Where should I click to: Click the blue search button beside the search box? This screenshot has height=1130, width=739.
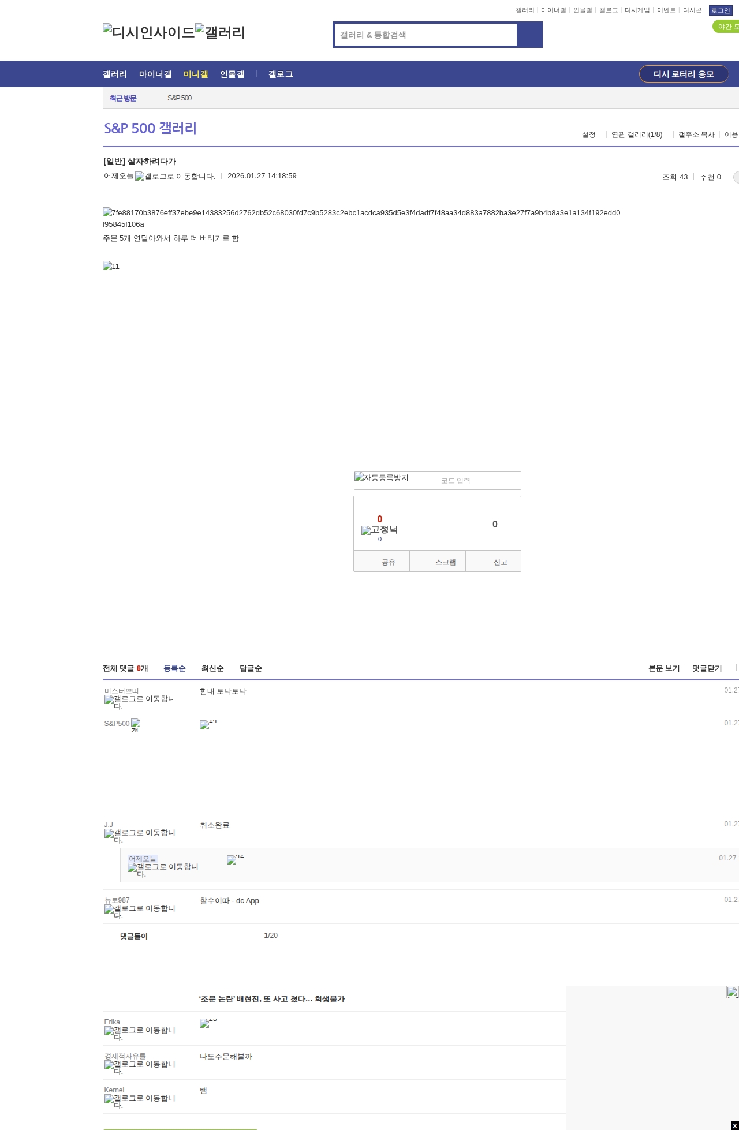coord(529,35)
